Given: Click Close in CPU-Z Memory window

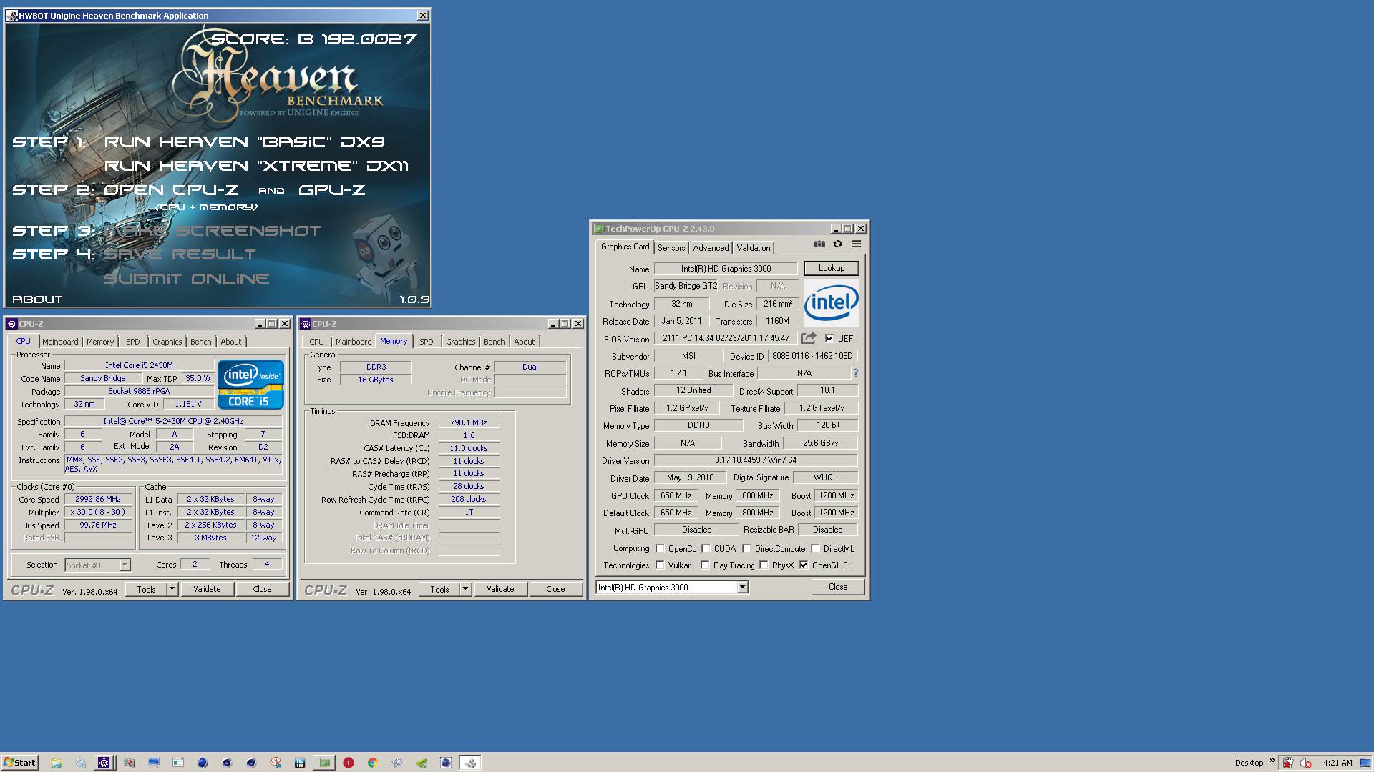Looking at the screenshot, I should click(555, 589).
